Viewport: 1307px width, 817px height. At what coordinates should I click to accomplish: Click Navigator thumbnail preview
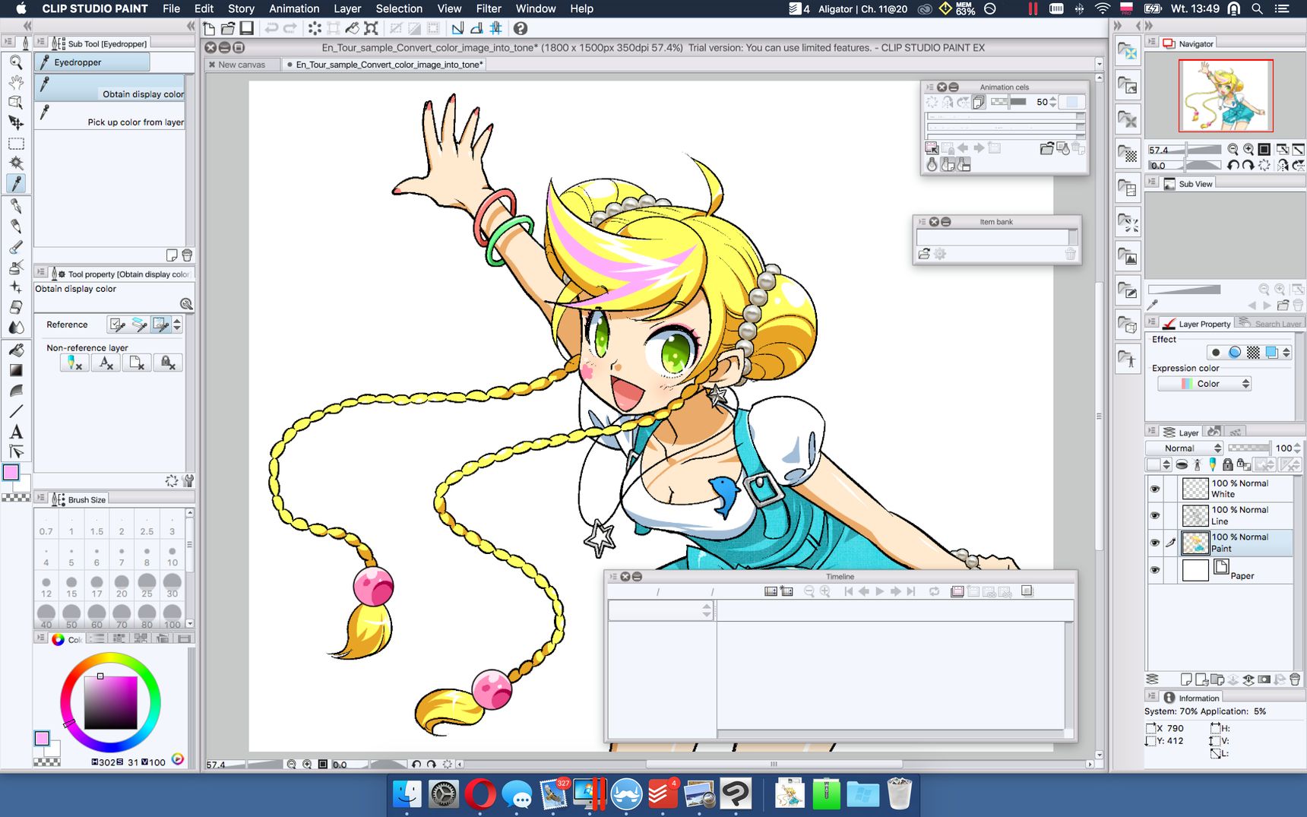point(1226,96)
